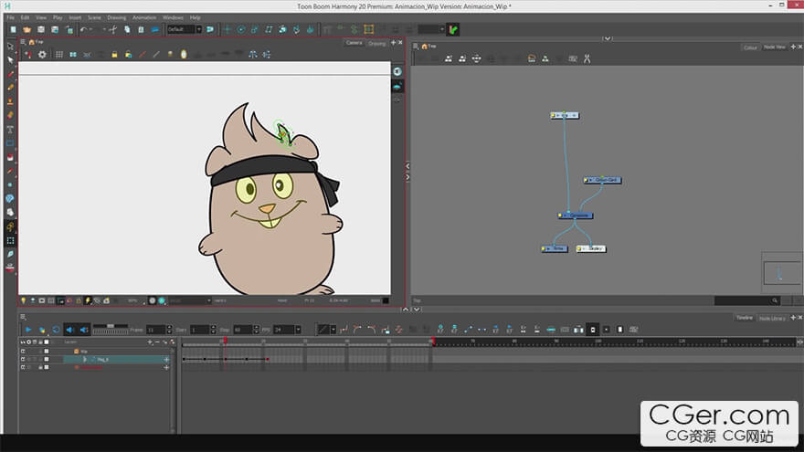The height and width of the screenshot is (452, 804).
Task: Switch to the Node View tab
Action: coord(774,47)
